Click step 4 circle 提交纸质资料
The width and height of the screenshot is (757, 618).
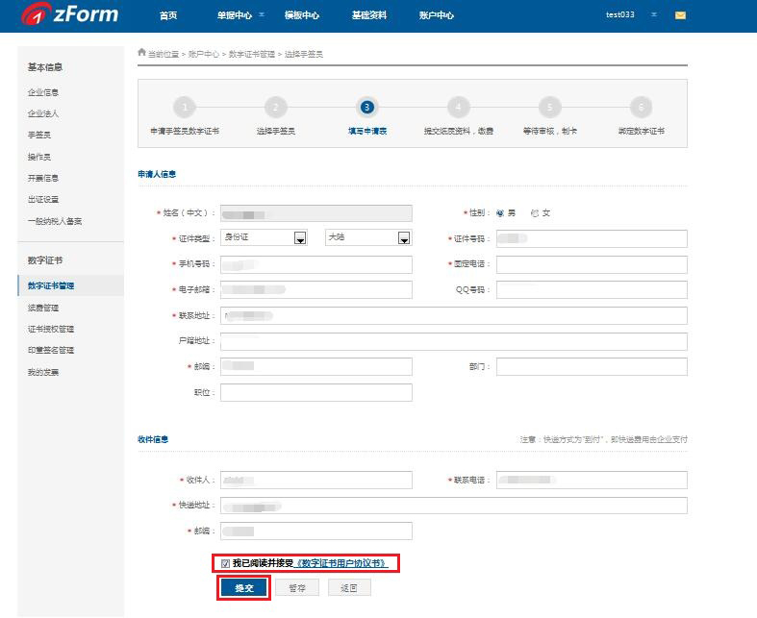(458, 108)
